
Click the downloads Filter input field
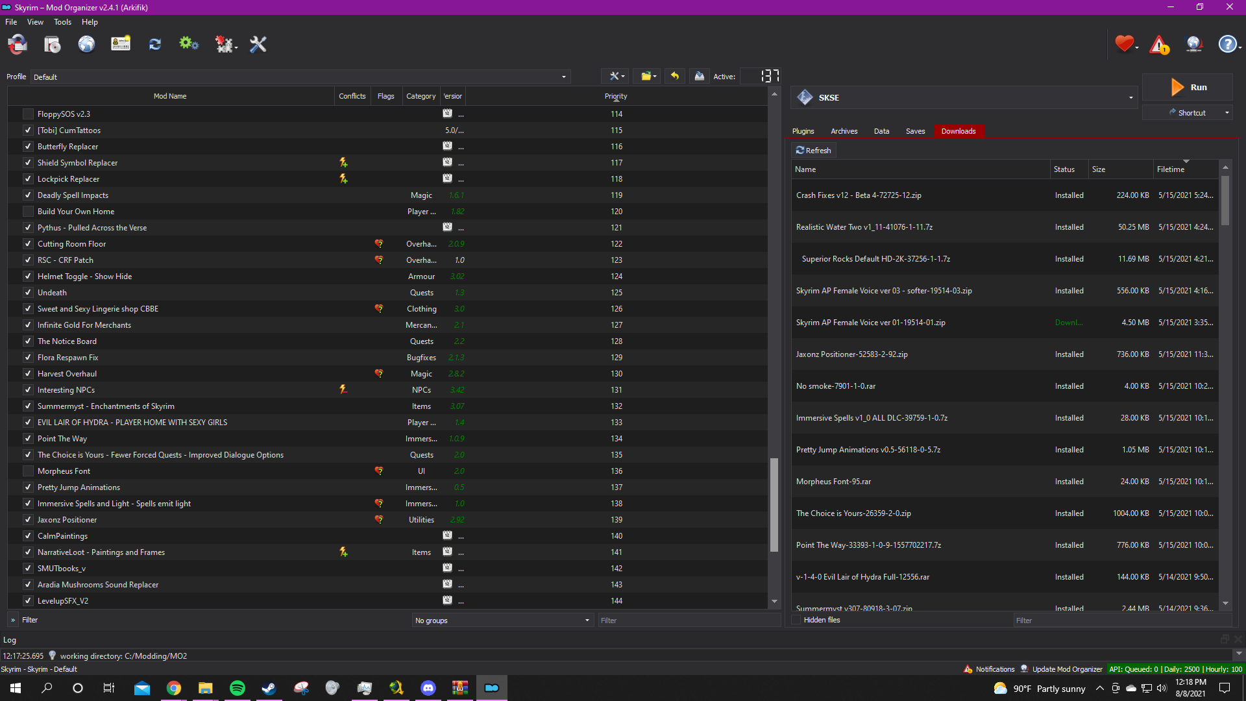coord(1122,621)
